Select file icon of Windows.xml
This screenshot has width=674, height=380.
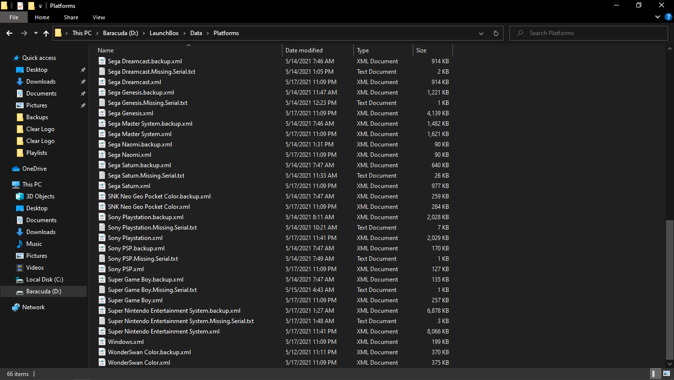tap(102, 342)
